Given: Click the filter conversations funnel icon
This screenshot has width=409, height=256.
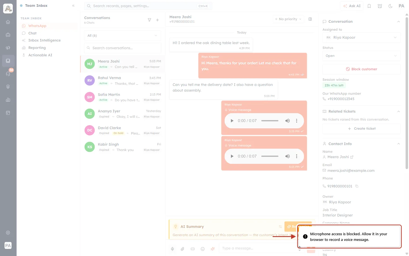Looking at the screenshot, I should coord(149,20).
